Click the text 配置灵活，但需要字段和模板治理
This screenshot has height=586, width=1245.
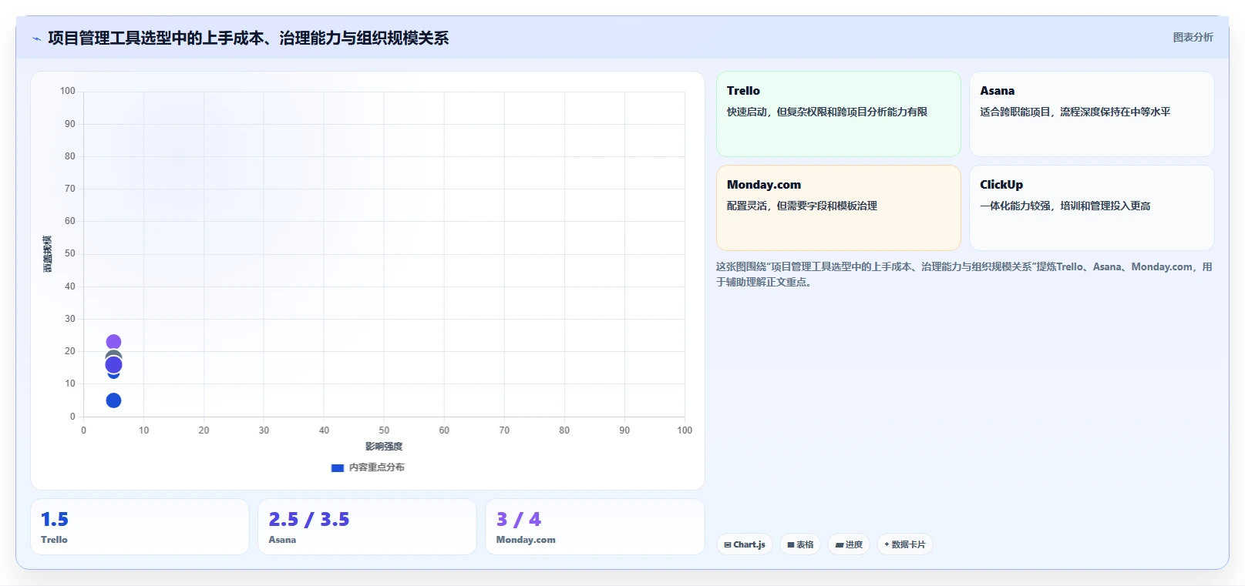802,206
